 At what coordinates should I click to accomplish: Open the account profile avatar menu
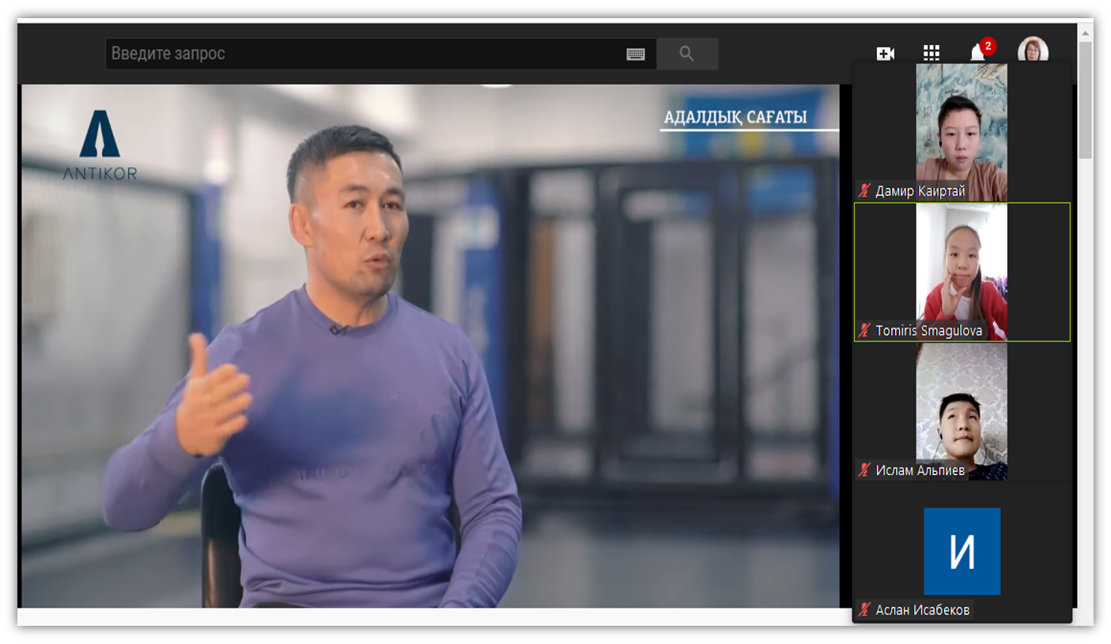(x=1033, y=51)
